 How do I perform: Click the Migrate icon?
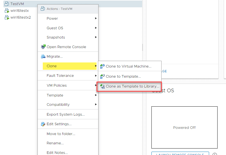tap(43, 57)
